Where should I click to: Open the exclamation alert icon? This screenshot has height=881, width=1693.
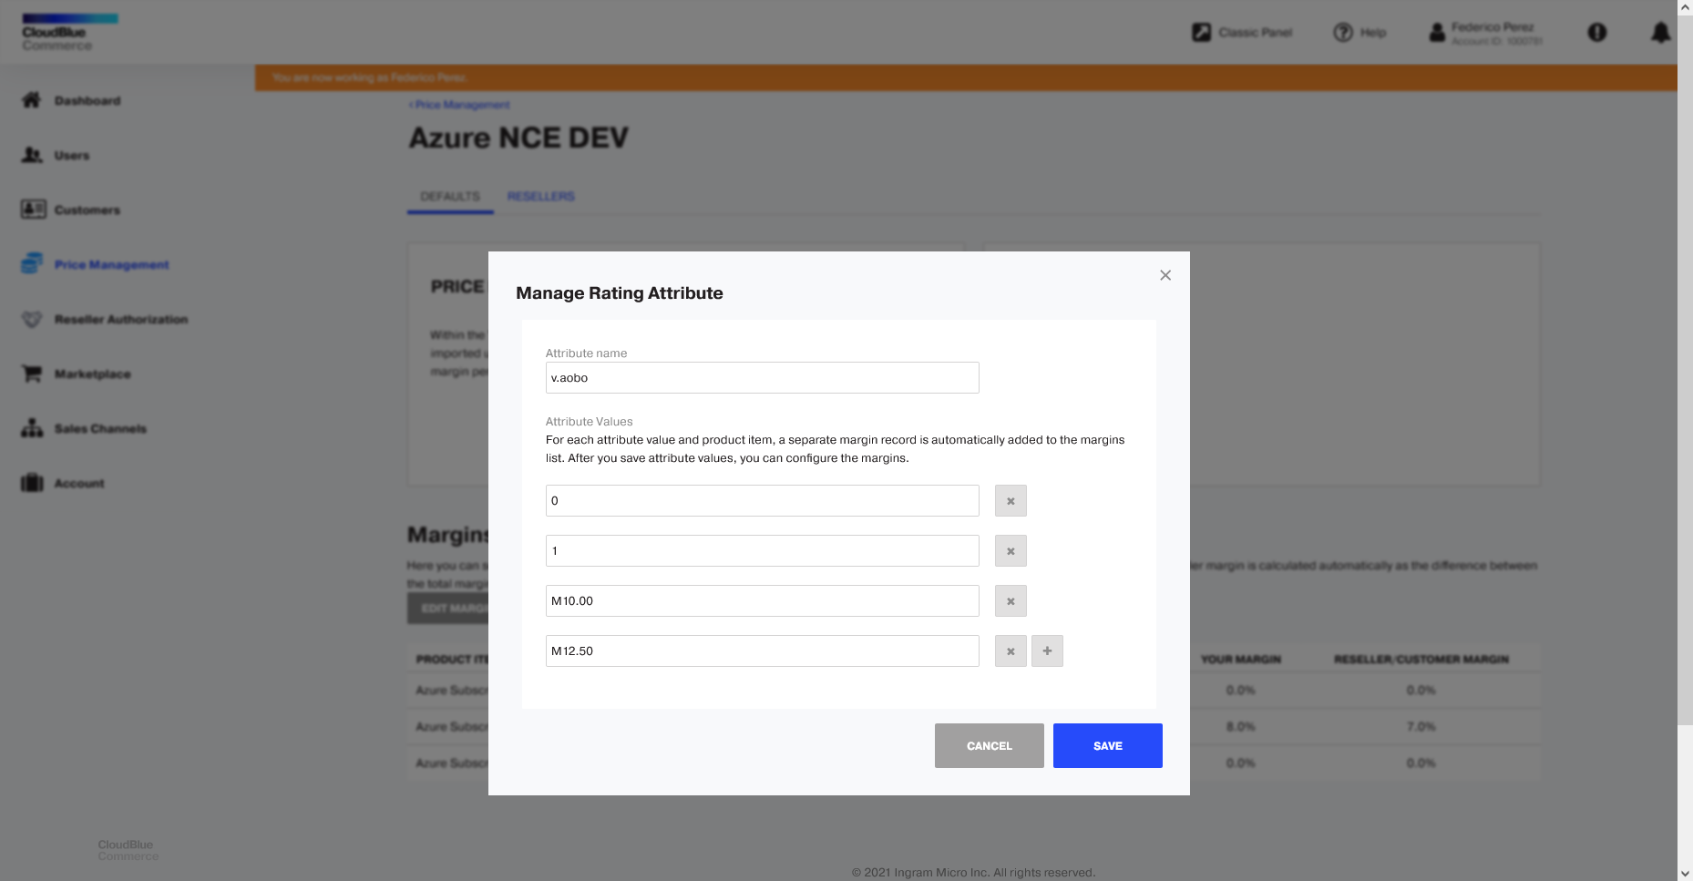click(x=1597, y=32)
